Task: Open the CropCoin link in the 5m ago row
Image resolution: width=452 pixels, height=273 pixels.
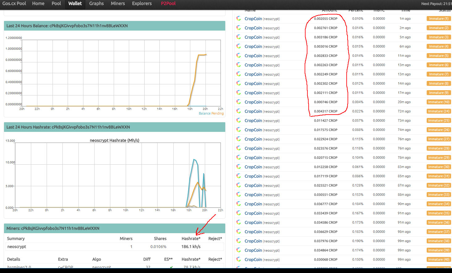Action: tap(253, 37)
